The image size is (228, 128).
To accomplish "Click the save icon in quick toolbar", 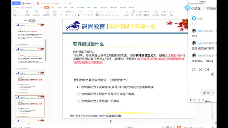I will pyautogui.click(x=22, y=7).
